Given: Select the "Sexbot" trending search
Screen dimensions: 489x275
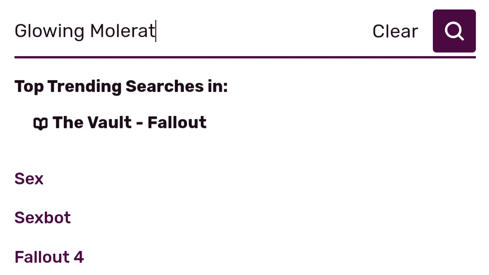Looking at the screenshot, I should [43, 217].
